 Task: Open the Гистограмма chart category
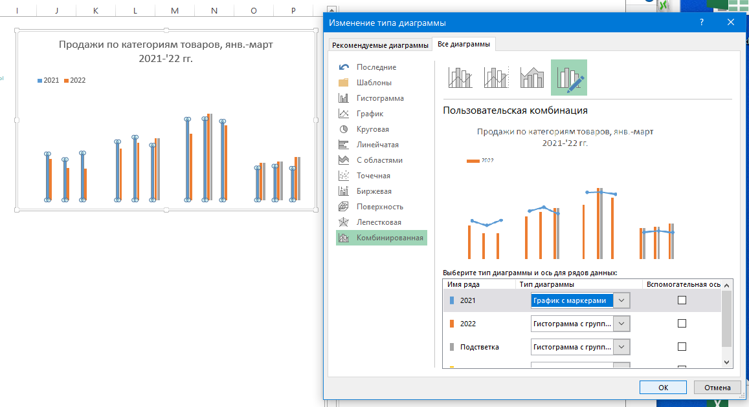pyautogui.click(x=380, y=98)
